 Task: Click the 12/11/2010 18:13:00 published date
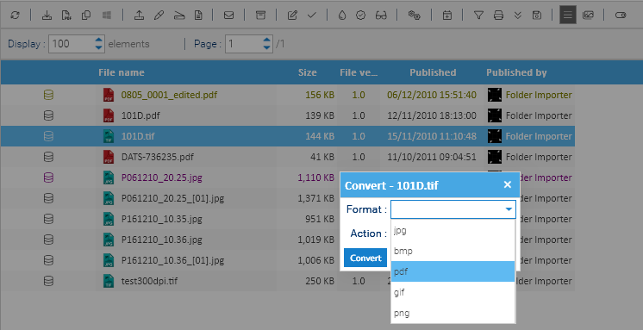click(x=432, y=115)
